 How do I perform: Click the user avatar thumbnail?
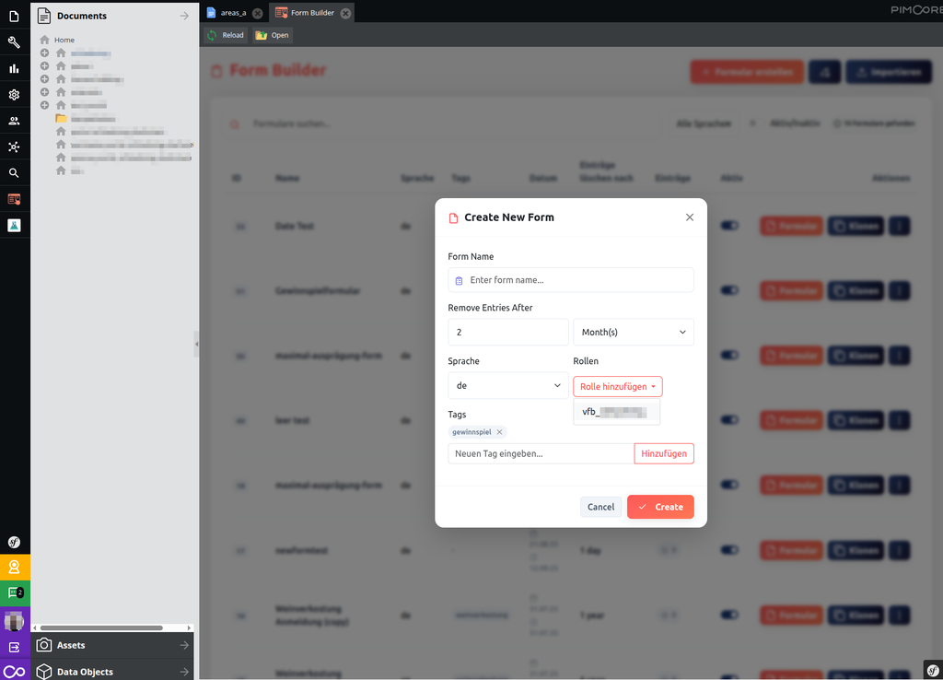point(15,620)
